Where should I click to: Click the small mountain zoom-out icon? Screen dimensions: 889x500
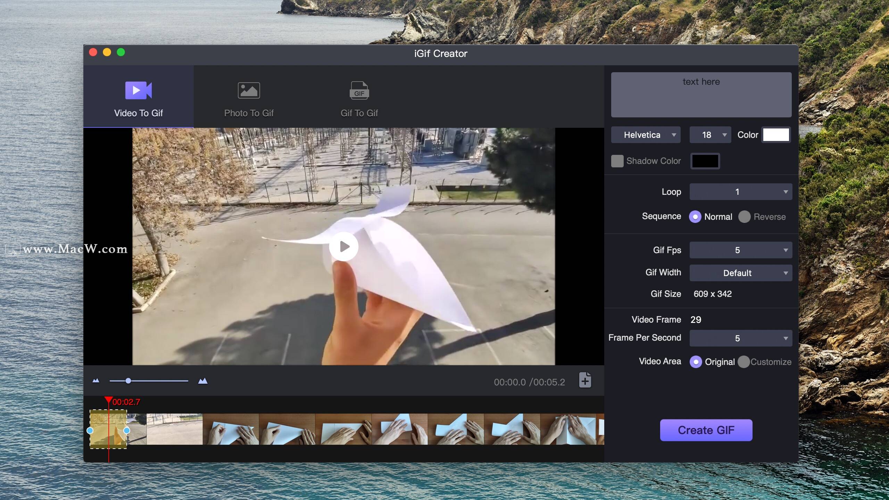pyautogui.click(x=96, y=381)
